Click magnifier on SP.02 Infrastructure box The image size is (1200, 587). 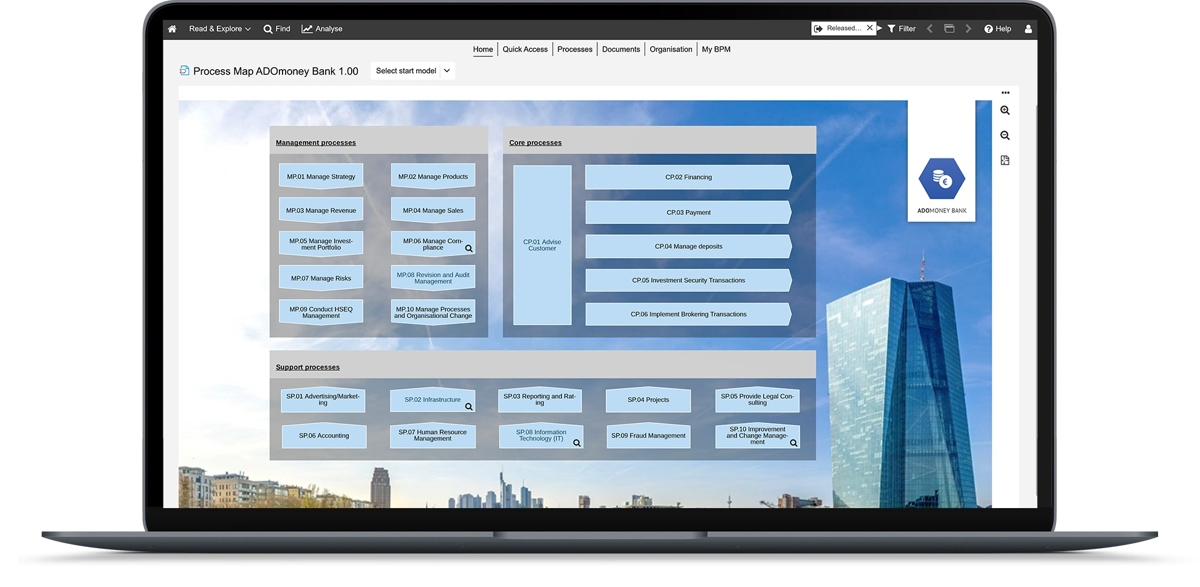click(x=468, y=407)
